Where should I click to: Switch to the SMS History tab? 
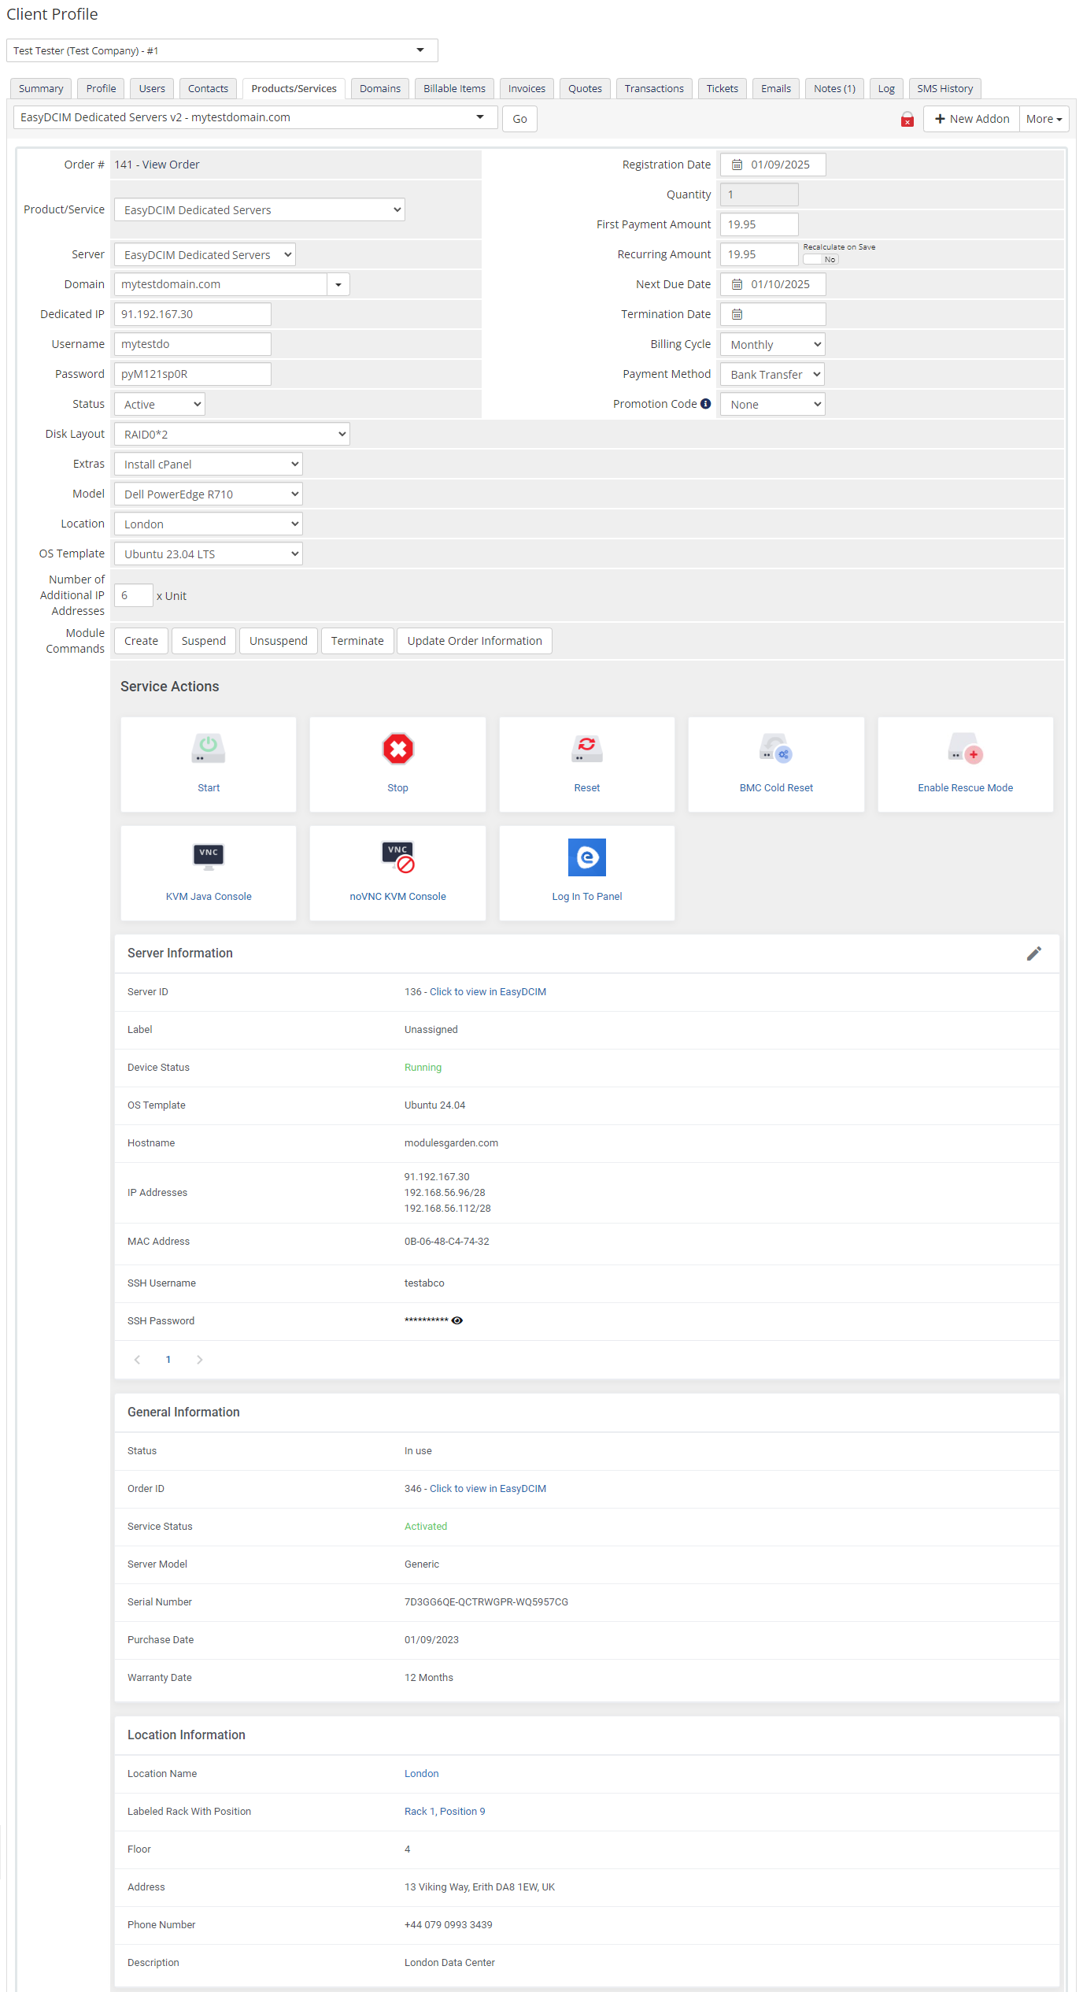[944, 88]
